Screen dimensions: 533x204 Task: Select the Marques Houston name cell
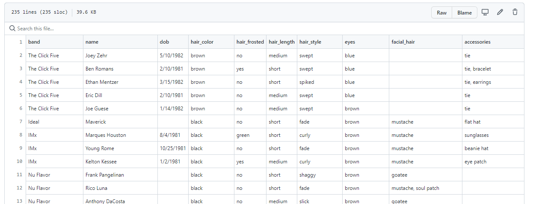120,135
